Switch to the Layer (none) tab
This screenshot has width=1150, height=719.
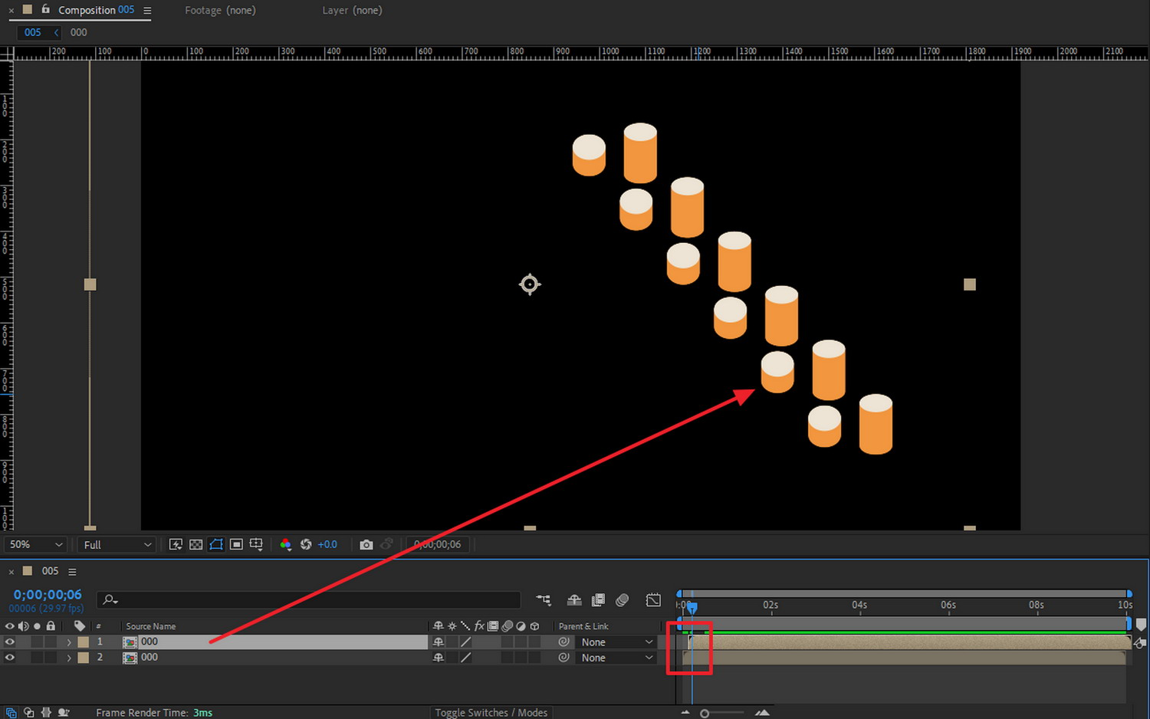(352, 10)
